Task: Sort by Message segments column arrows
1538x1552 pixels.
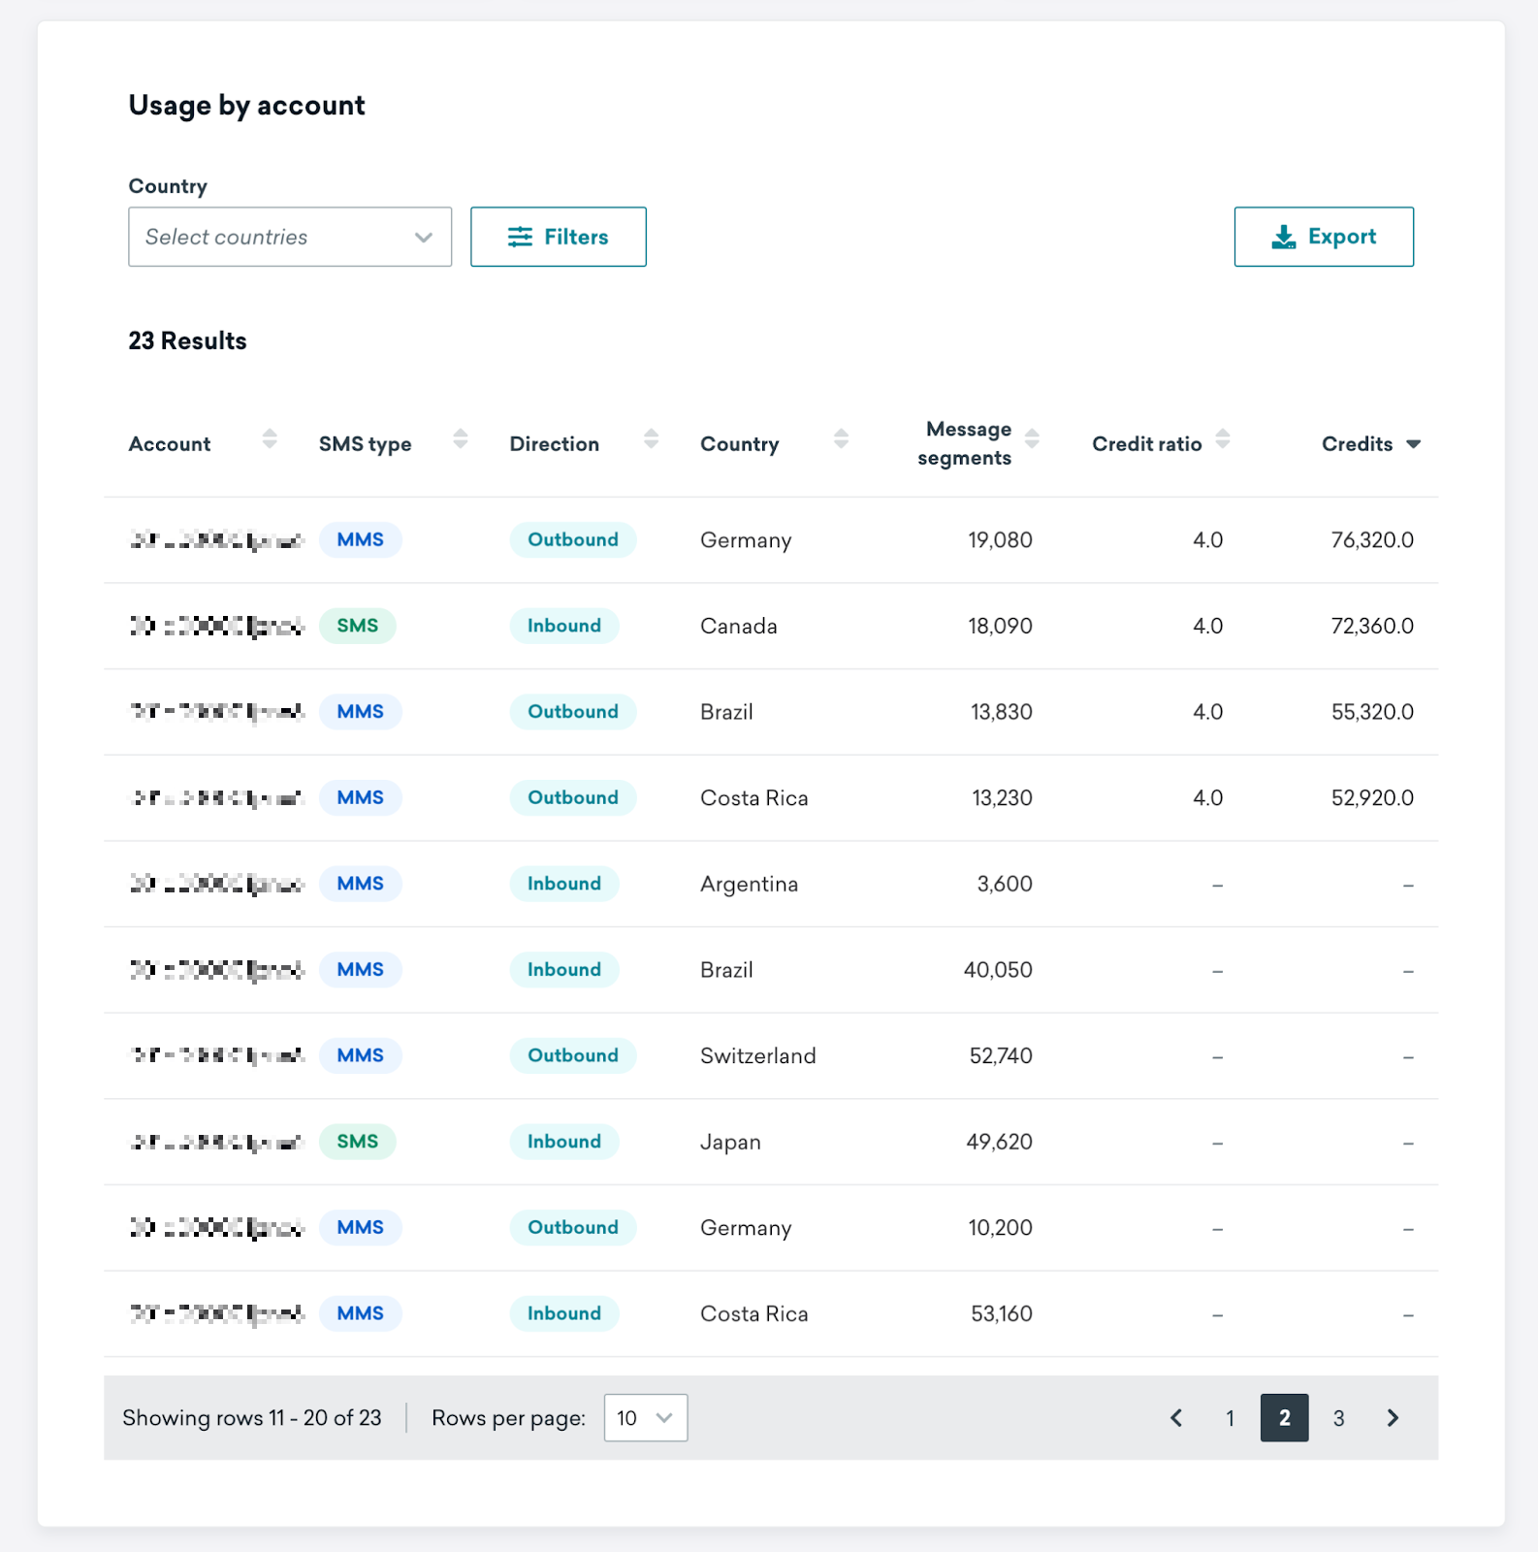Action: 1033,439
